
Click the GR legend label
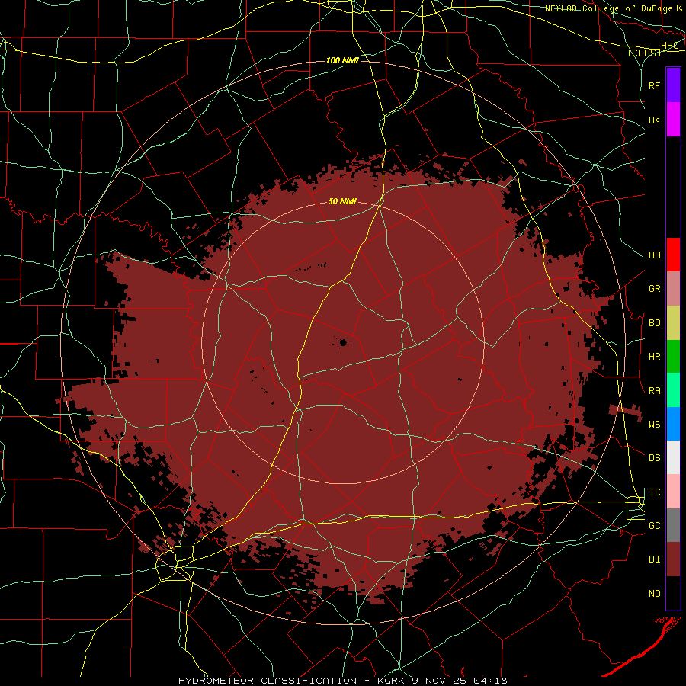[654, 289]
